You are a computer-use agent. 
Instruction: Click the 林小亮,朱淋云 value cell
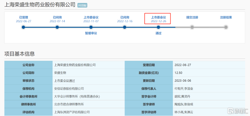coord(209,112)
